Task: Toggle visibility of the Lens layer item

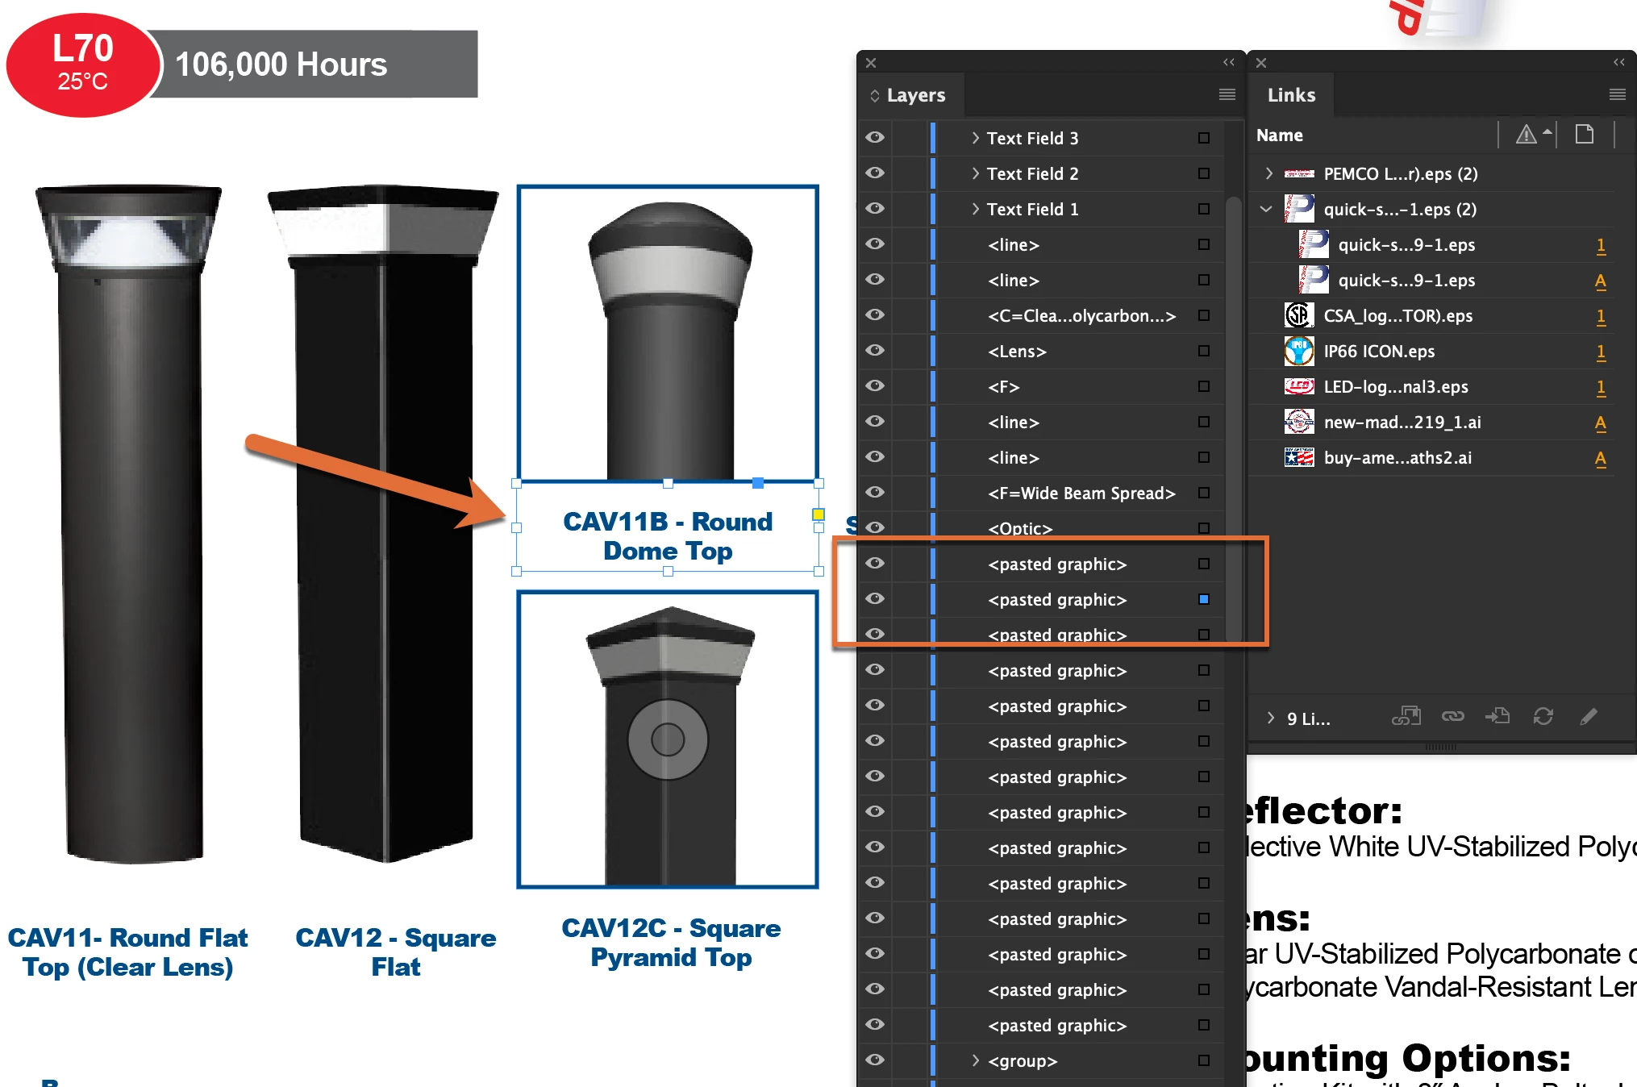Action: [x=875, y=351]
